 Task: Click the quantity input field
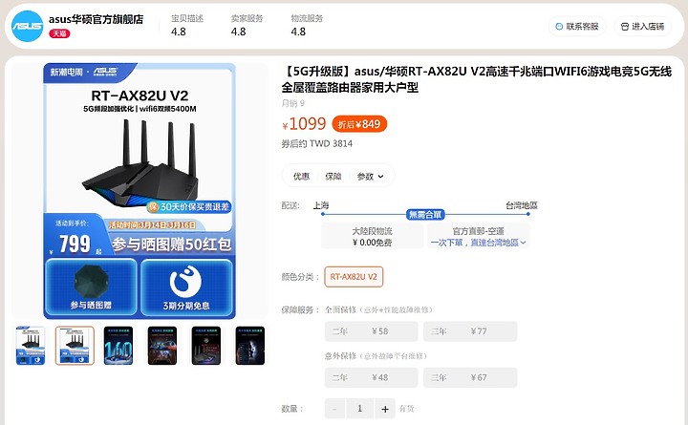pos(360,409)
